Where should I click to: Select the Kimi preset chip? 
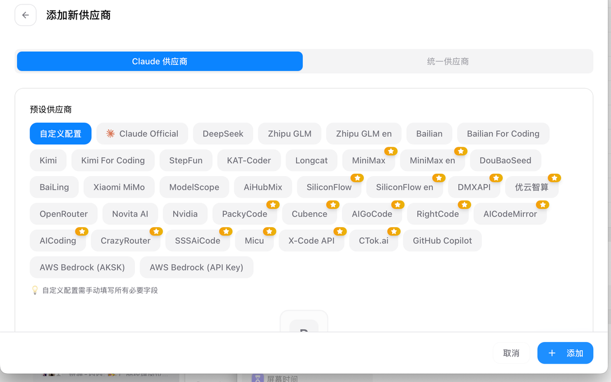point(48,160)
